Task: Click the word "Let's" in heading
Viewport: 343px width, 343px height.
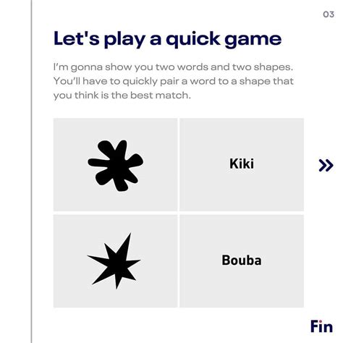Action: [76, 38]
